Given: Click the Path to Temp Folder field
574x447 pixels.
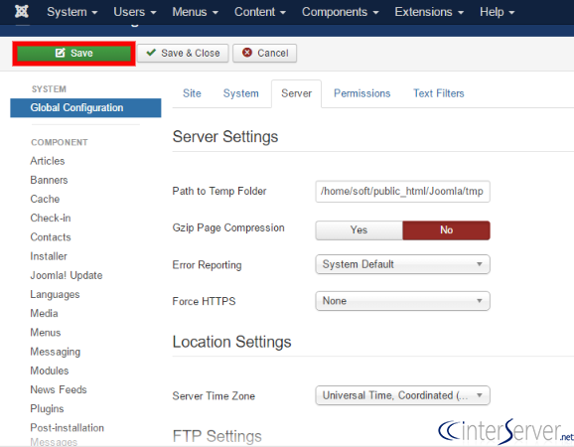Looking at the screenshot, I should (x=402, y=191).
